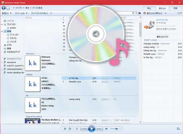The image size is (183, 134).
Task: Click 音楽 in the breadcrumb path
Action: click(x=27, y=8)
